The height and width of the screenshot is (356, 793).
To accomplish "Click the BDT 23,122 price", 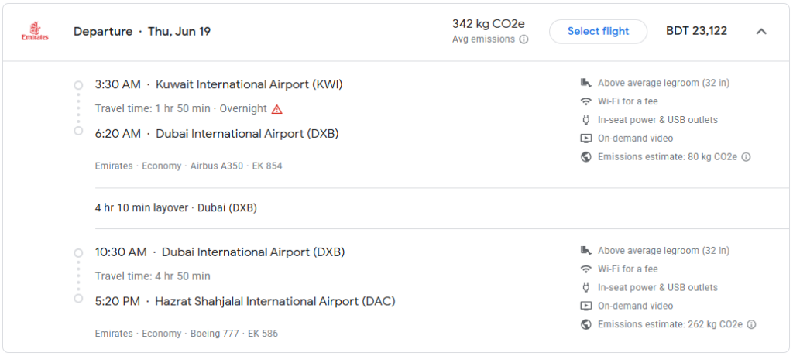I will click(x=696, y=32).
